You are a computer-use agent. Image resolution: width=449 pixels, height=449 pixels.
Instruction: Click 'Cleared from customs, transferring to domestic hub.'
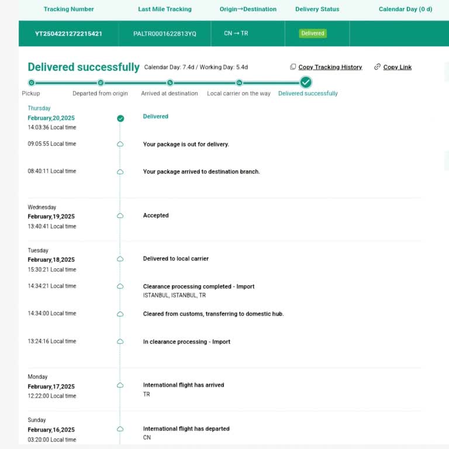(213, 314)
